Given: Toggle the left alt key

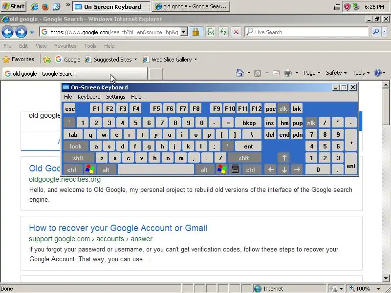Looking at the screenshot, I should (x=106, y=169).
